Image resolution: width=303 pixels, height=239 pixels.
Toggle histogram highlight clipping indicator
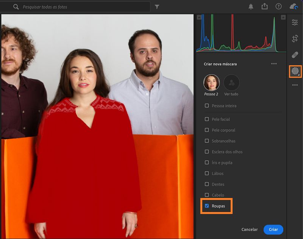pos(283,17)
